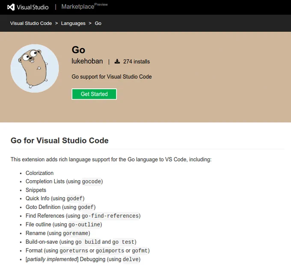Open the Marketplace Preview link
Image resolution: width=291 pixels, height=266 pixels.
coord(84,6)
